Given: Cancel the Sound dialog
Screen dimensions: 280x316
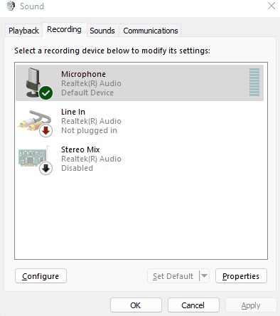Looking at the screenshot, I should 193,305.
